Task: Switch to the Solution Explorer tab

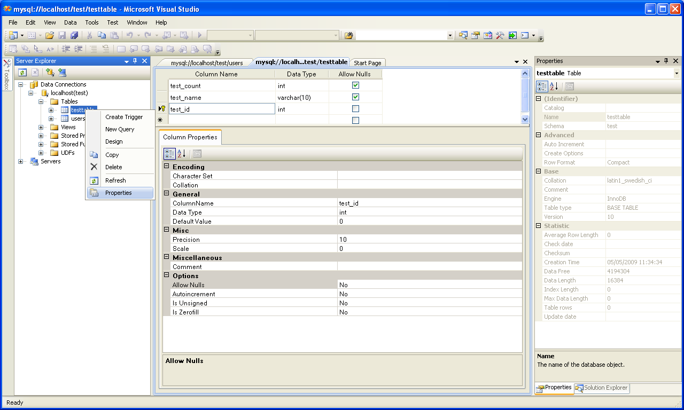Action: click(602, 388)
